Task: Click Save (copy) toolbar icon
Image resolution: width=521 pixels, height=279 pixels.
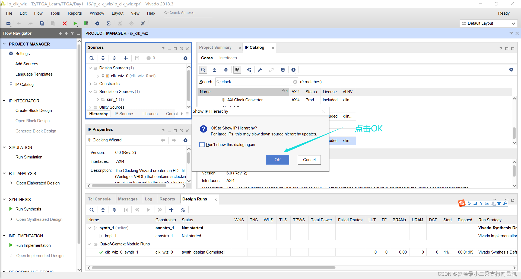Action: (x=42, y=24)
